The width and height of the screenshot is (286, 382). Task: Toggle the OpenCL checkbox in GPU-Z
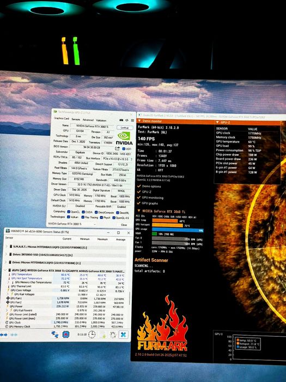point(69,212)
